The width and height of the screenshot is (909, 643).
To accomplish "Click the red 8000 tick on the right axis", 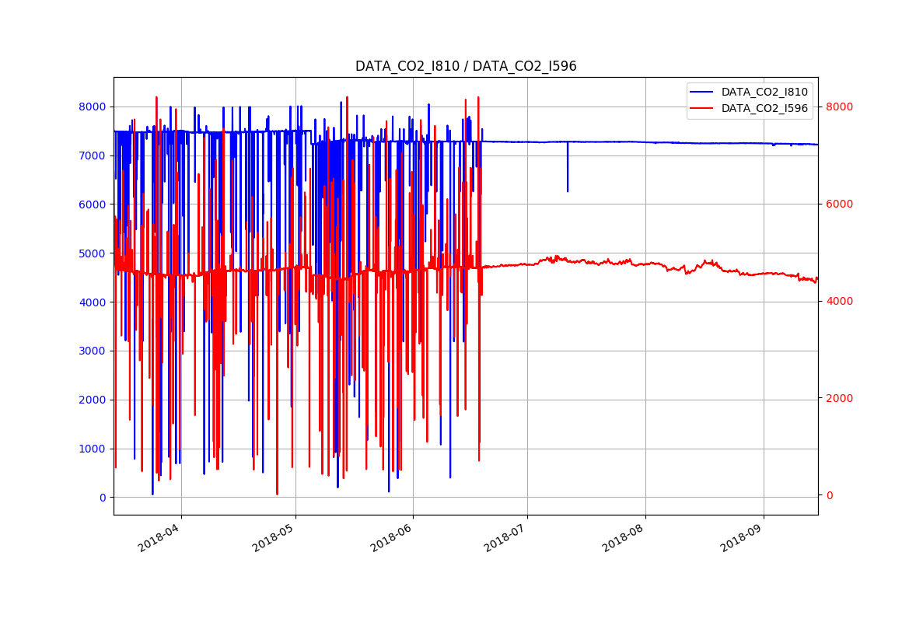I will 838,107.
